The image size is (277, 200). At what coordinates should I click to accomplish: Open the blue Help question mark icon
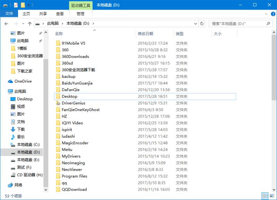(x=273, y=14)
